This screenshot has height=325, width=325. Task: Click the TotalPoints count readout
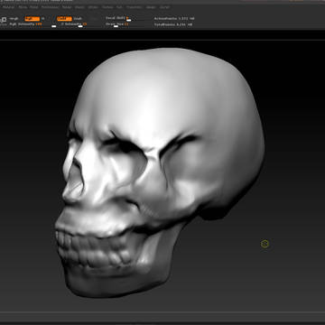(173, 24)
